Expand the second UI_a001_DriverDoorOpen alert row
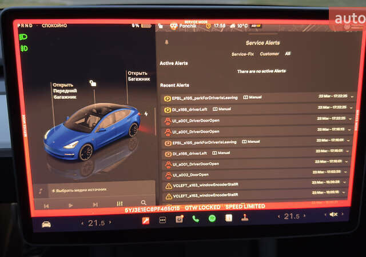 (x=349, y=130)
